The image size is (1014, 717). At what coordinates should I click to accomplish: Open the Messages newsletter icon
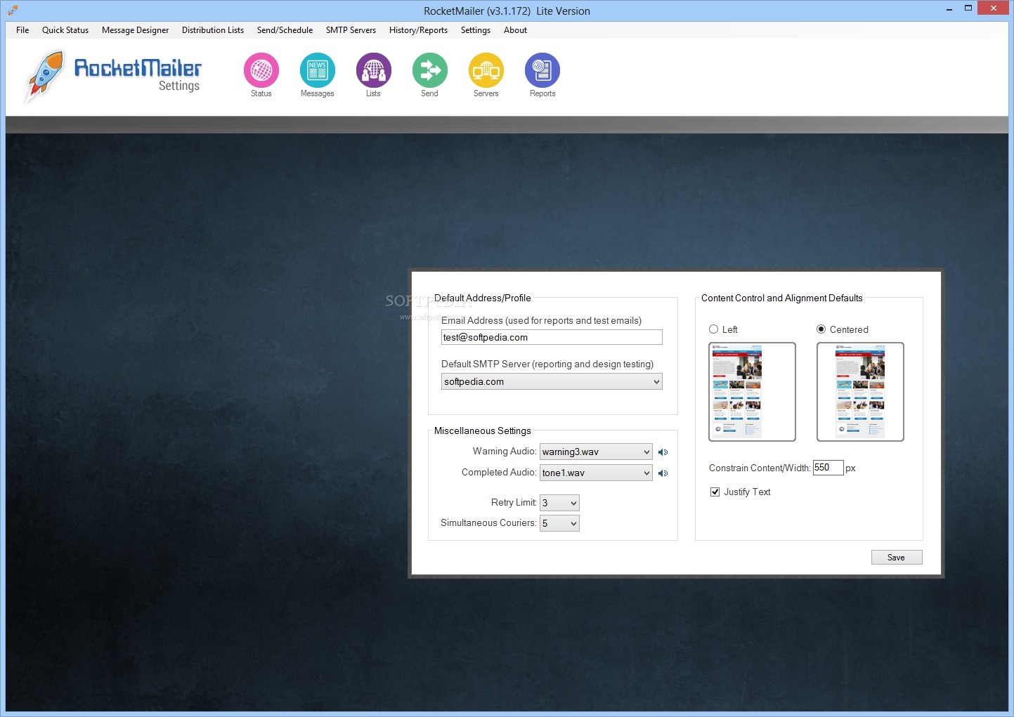[318, 70]
